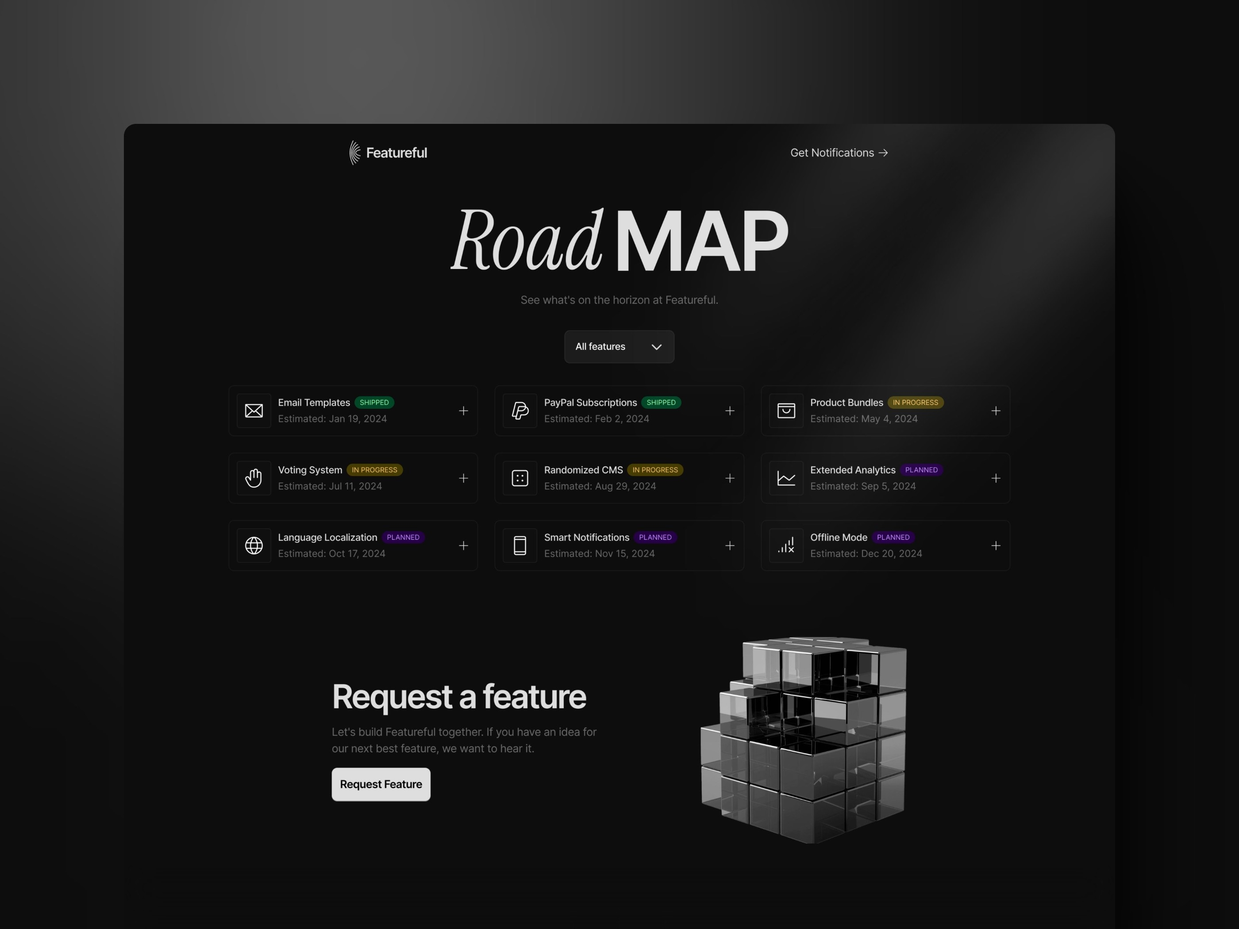The image size is (1239, 929).
Task: Click the Request Feature button
Action: pyautogui.click(x=381, y=783)
